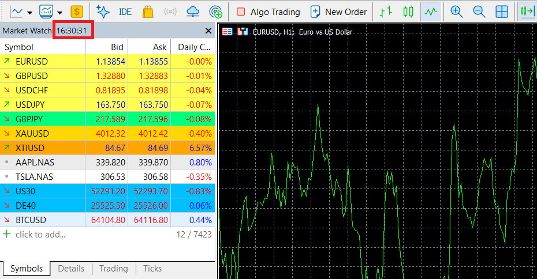
Task: Open the Market shopping bag icon
Action: tap(148, 12)
